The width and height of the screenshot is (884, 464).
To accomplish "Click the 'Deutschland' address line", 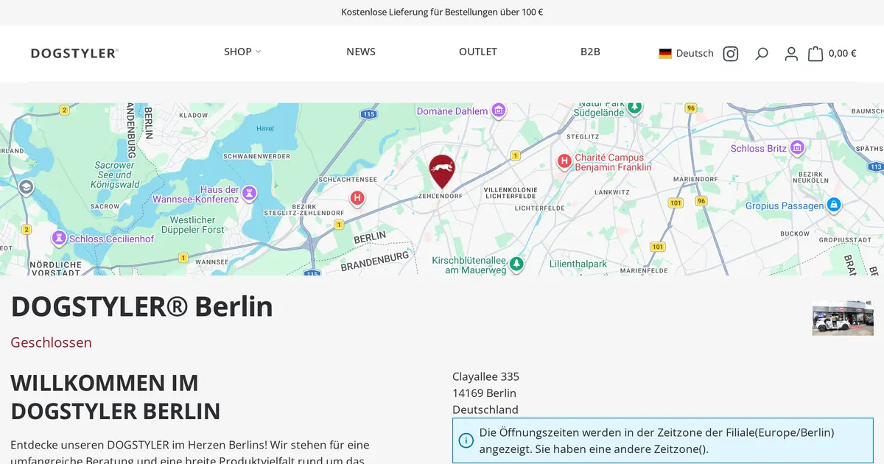I will point(485,409).
